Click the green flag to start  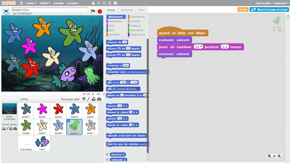pyautogui.click(x=93, y=11)
